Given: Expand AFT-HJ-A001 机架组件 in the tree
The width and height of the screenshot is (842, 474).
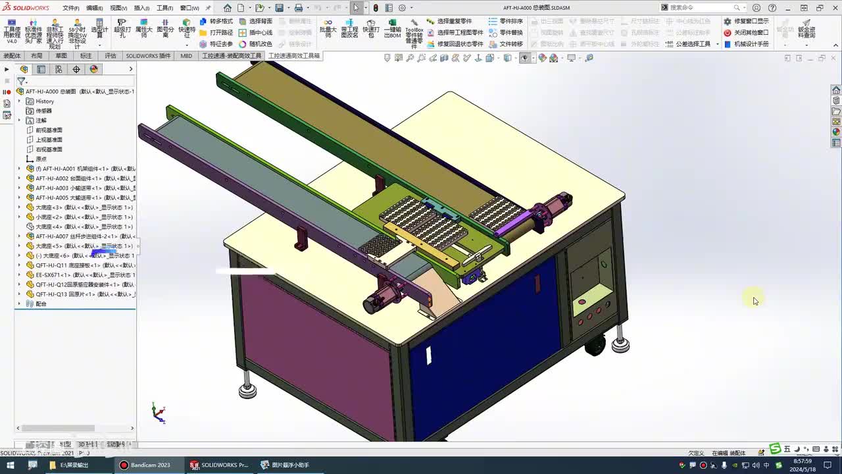Looking at the screenshot, I should [x=19, y=169].
